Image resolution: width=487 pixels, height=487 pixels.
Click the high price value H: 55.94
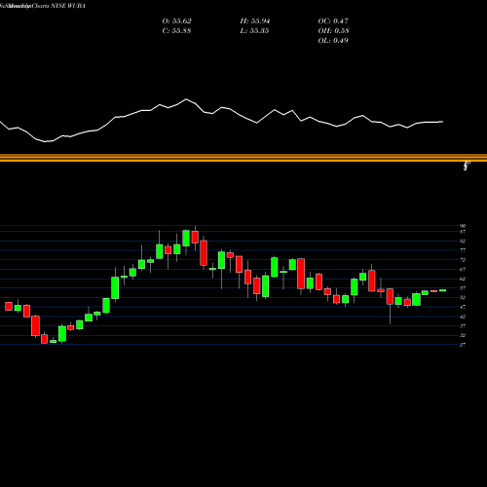pos(255,21)
